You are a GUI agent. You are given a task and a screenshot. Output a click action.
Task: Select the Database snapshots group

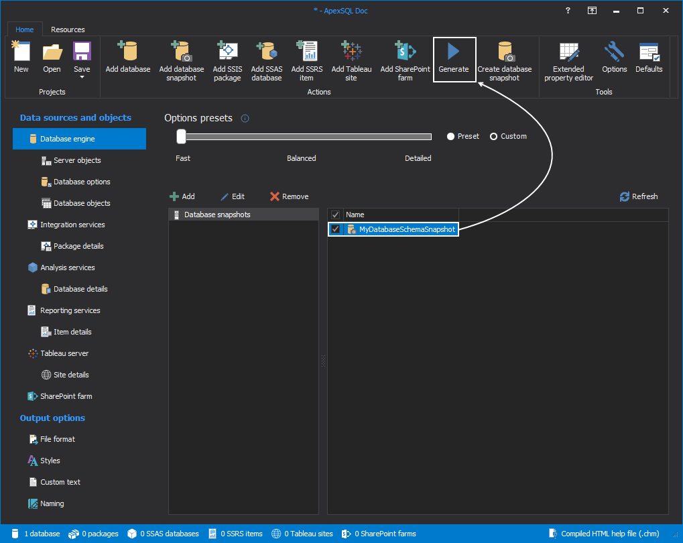[243, 215]
